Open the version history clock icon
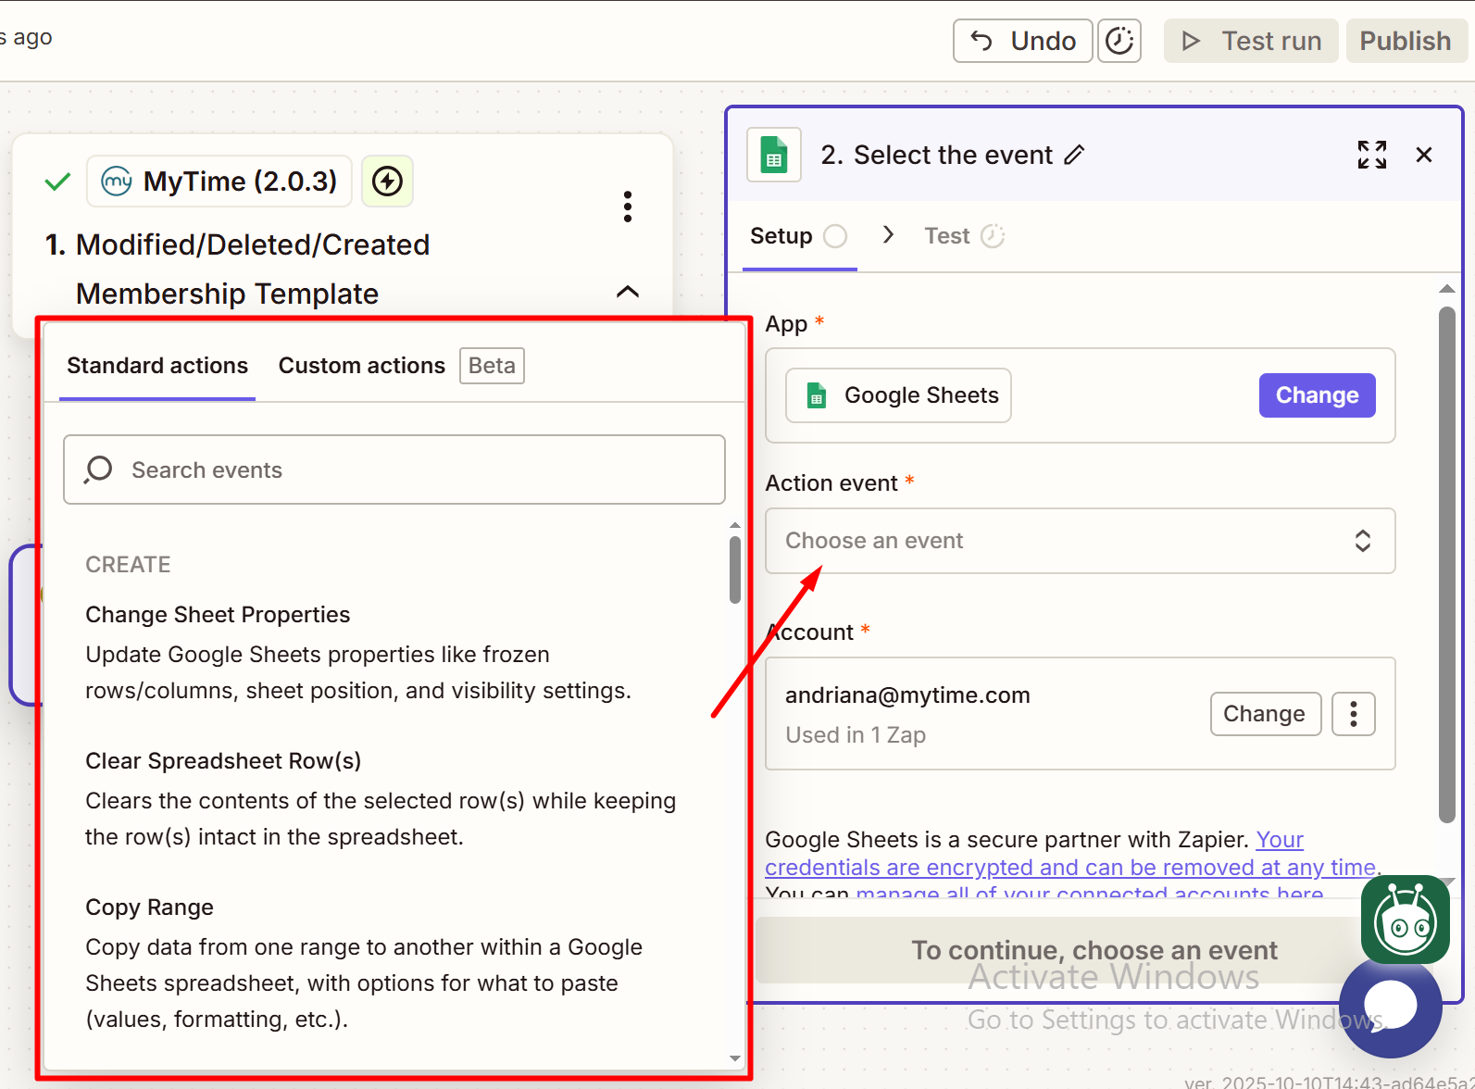Image resolution: width=1475 pixels, height=1089 pixels. point(1119,41)
